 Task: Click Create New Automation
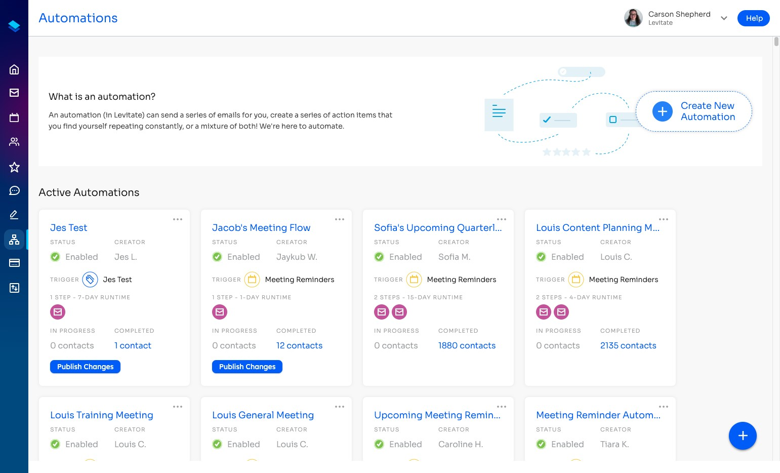(694, 111)
